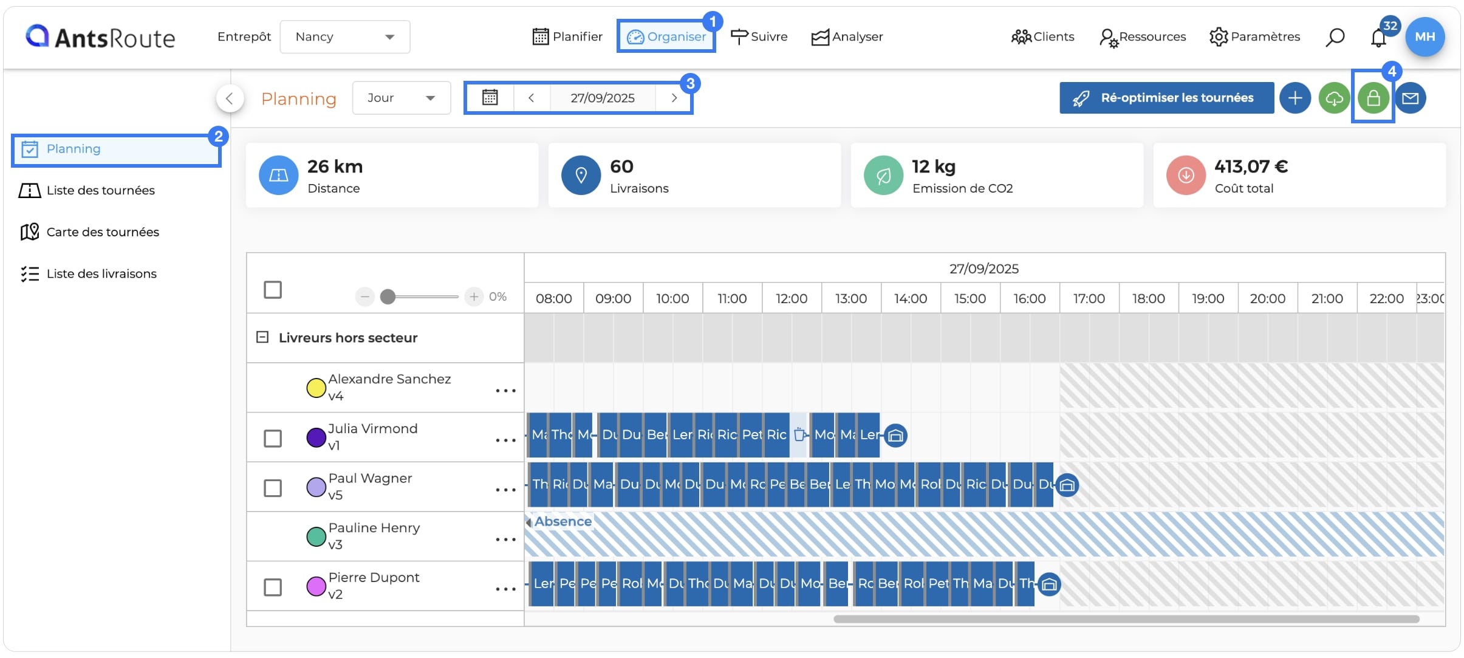1464x658 pixels.
Task: Open the calendar date picker icon
Action: tap(490, 97)
